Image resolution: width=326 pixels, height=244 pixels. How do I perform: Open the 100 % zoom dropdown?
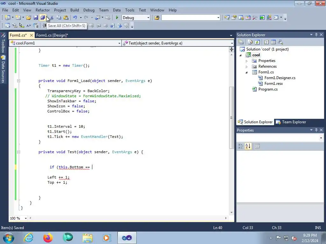click(25, 218)
